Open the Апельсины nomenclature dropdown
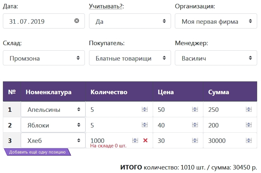 click(53, 110)
